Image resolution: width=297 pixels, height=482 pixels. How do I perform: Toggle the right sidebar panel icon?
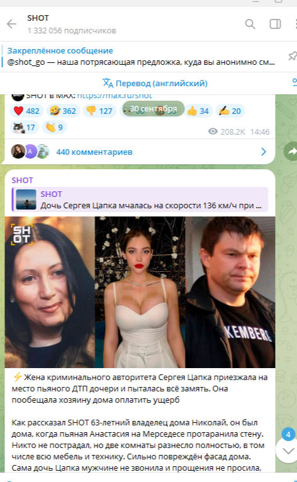275,24
